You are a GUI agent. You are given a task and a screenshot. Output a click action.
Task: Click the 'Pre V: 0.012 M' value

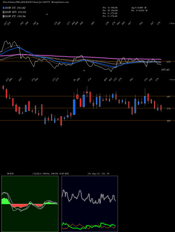click(x=139, y=11)
